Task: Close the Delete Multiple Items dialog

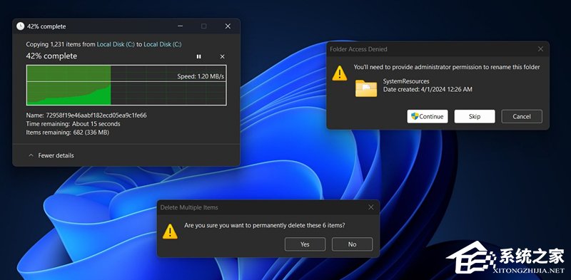Action: coord(370,207)
